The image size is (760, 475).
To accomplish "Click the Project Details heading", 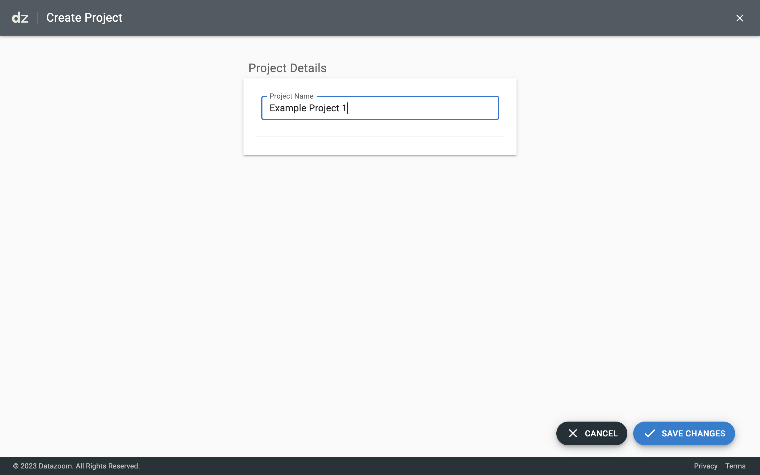I will point(287,68).
